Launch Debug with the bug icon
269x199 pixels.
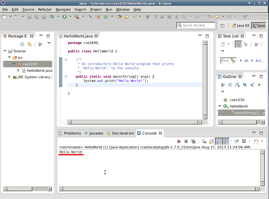(x=52, y=17)
